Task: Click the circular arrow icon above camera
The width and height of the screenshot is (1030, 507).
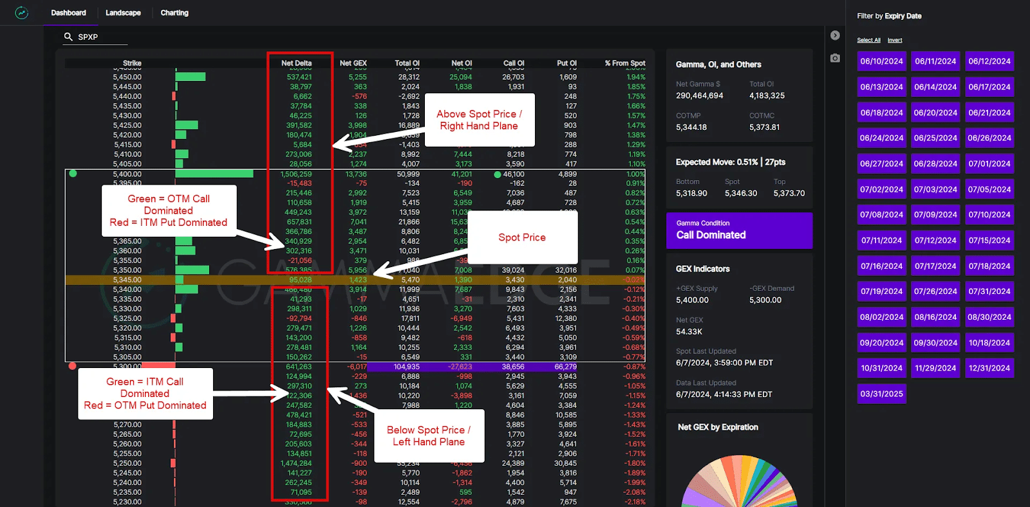Action: click(835, 35)
